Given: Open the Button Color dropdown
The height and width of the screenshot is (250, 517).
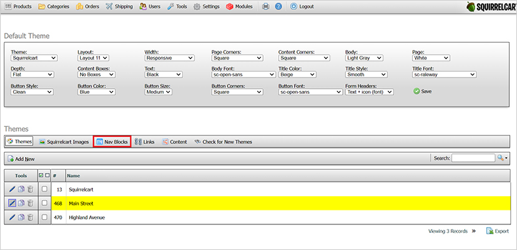Looking at the screenshot, I should coord(97,92).
